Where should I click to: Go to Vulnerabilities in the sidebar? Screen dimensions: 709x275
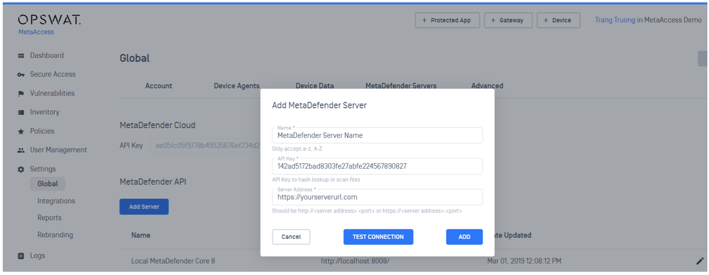52,94
